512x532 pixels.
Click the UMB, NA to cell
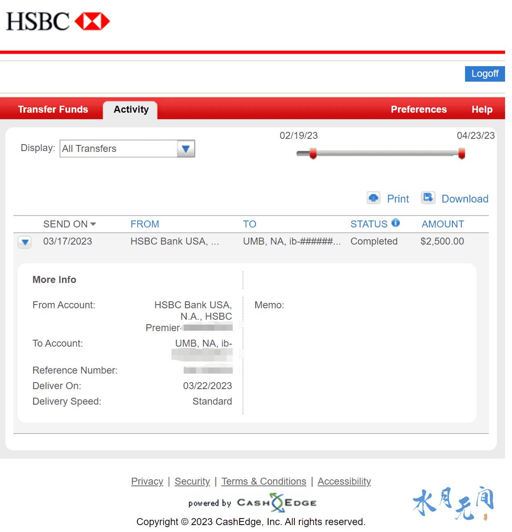[292, 241]
